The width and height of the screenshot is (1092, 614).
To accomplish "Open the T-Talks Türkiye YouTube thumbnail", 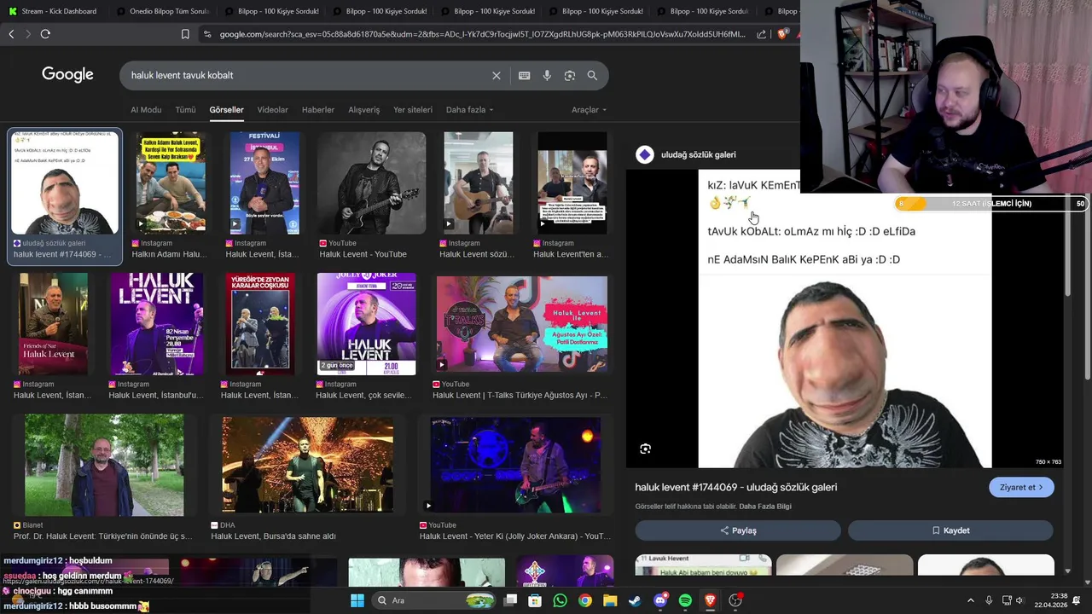I will point(522,324).
